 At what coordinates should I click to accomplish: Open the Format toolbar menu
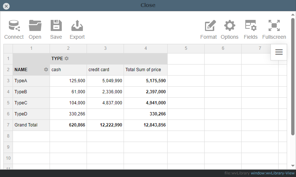pos(209,26)
